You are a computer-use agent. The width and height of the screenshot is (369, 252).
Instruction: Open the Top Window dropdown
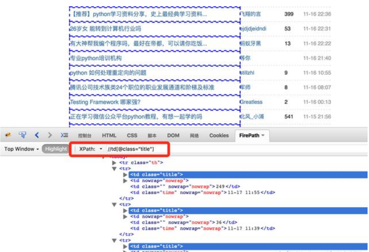pos(22,149)
